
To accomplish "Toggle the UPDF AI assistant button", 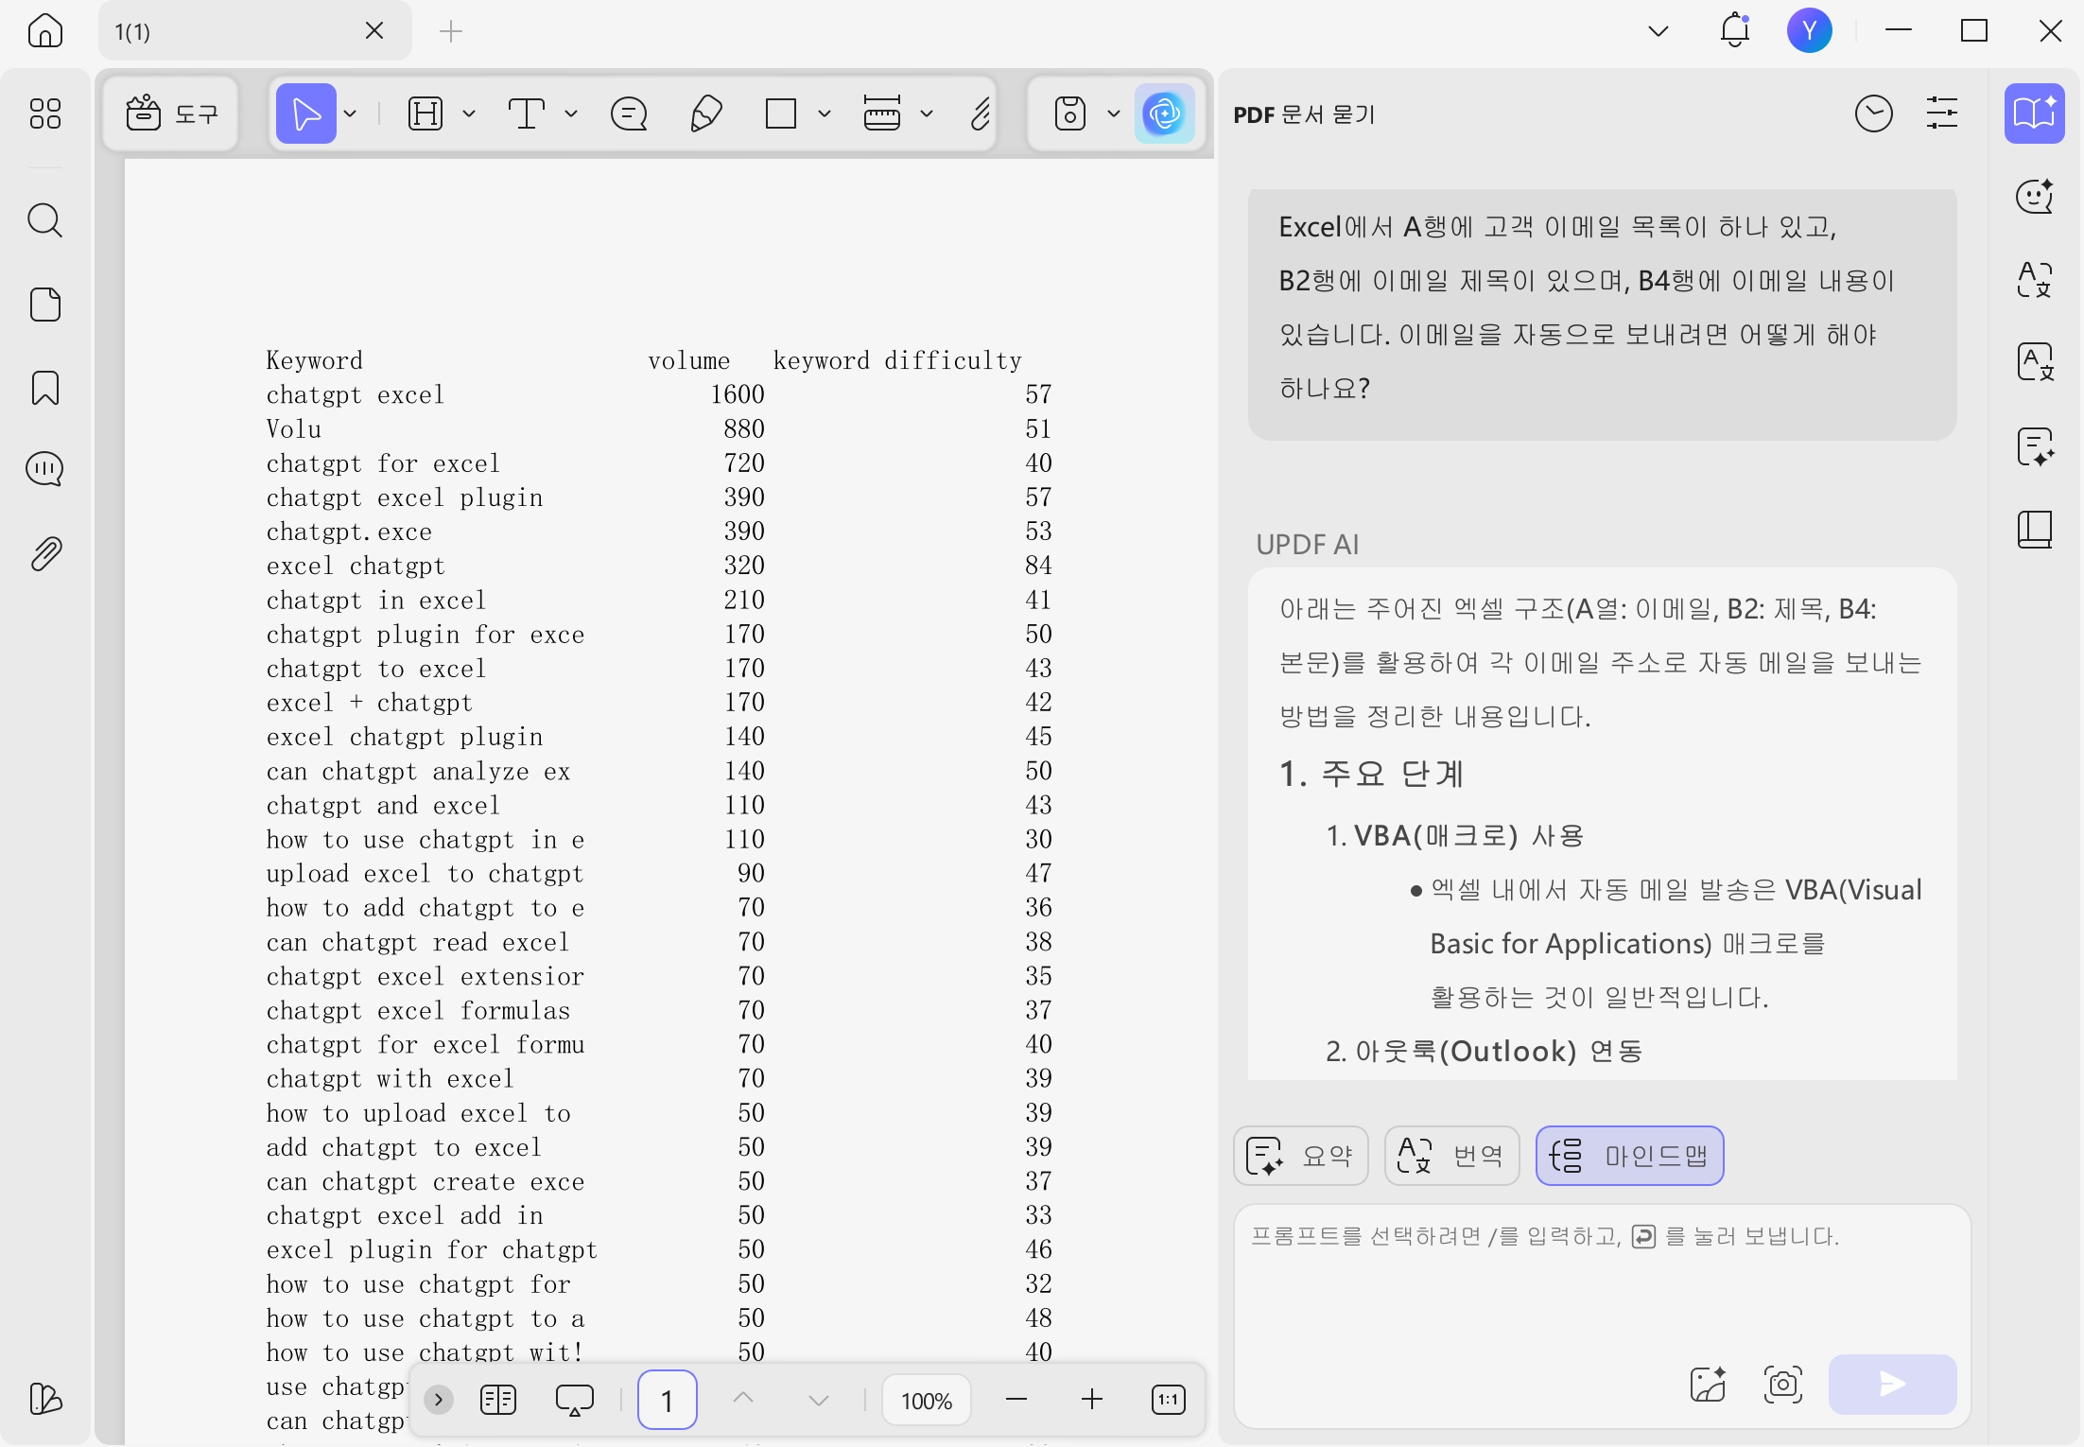I will (1165, 113).
